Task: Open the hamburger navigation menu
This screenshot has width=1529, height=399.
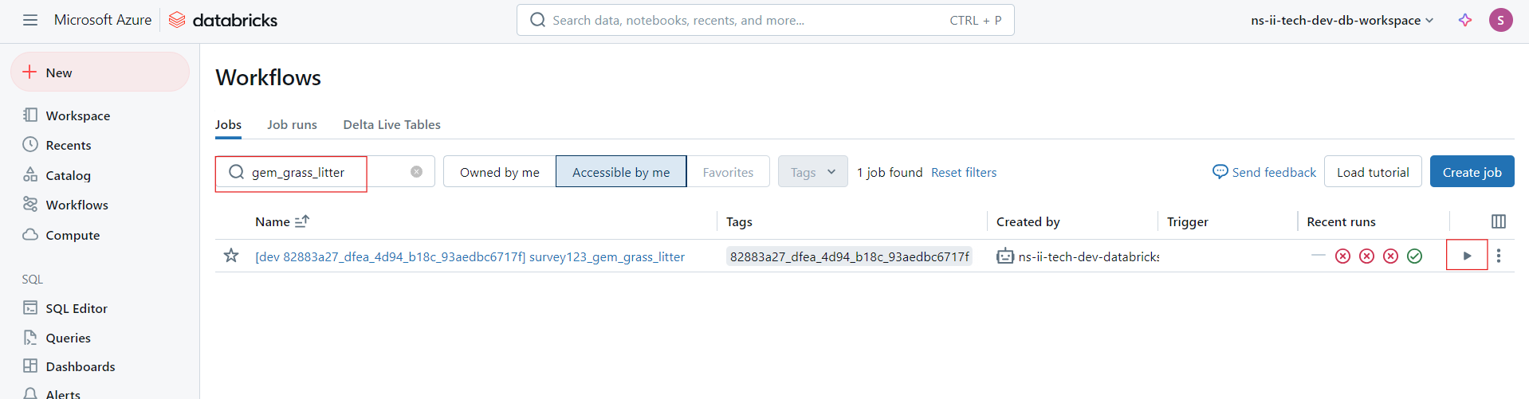Action: 30,20
